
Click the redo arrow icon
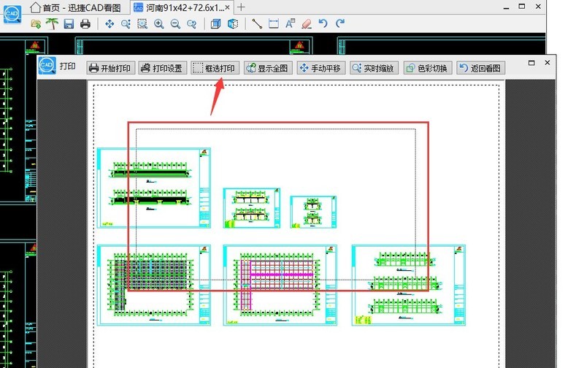tap(339, 24)
